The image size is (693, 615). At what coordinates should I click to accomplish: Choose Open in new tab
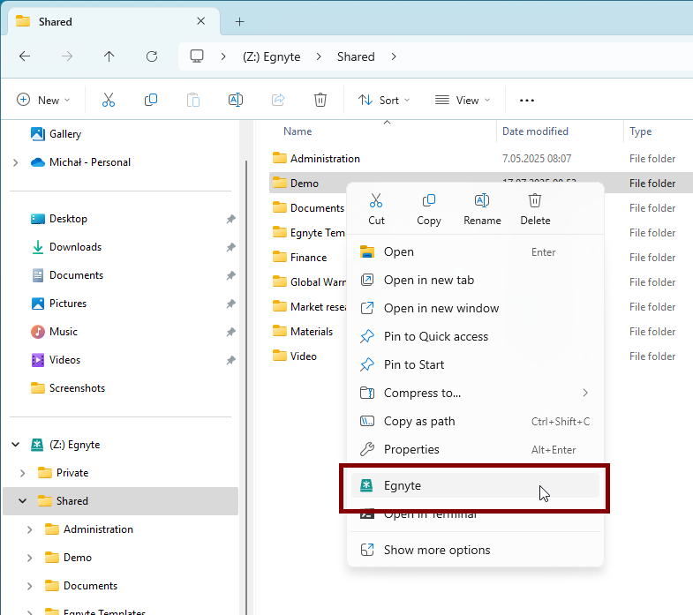(x=475, y=280)
